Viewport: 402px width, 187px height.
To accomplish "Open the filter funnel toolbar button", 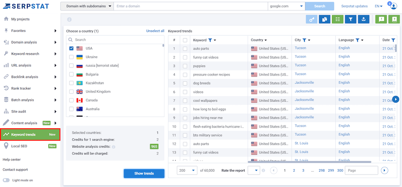I will coord(351,19).
